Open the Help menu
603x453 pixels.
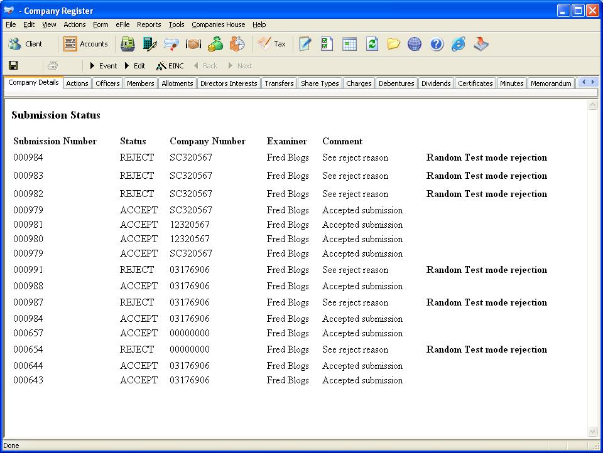click(259, 24)
